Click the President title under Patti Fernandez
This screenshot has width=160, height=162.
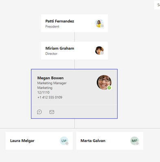[52, 26]
